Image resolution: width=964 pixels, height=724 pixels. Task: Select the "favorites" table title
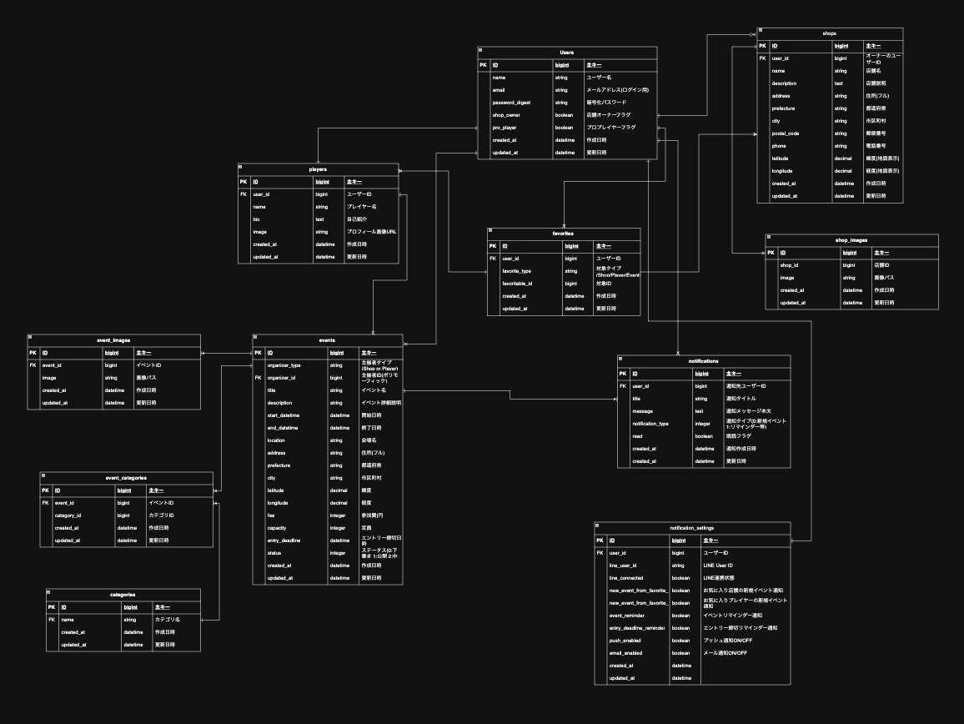pyautogui.click(x=563, y=234)
